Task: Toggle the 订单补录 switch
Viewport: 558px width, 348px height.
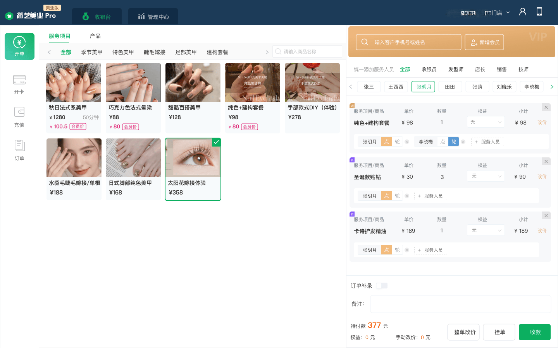Action: (x=382, y=286)
